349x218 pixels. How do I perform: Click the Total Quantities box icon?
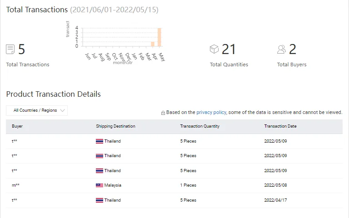[214, 49]
